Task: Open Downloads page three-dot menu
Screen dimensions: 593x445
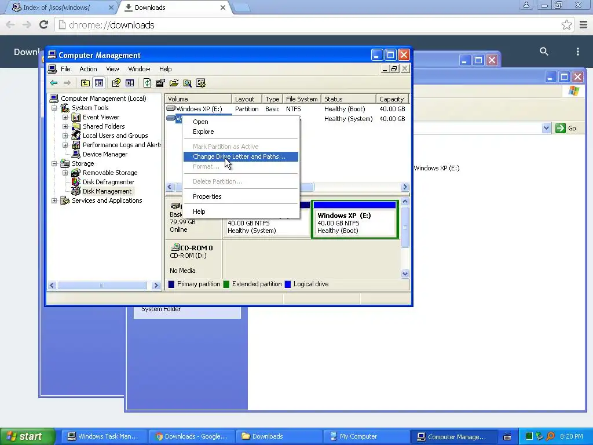Action: coord(577,52)
